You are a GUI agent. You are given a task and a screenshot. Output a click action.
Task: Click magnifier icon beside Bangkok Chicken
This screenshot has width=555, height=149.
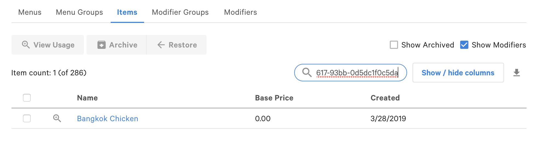57,118
